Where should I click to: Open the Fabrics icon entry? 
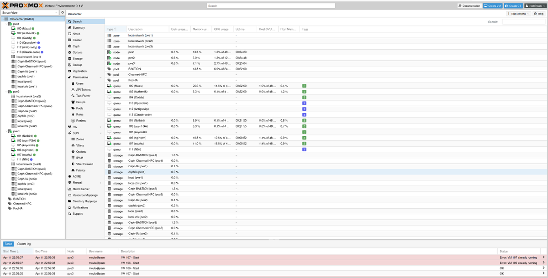[x=73, y=170]
